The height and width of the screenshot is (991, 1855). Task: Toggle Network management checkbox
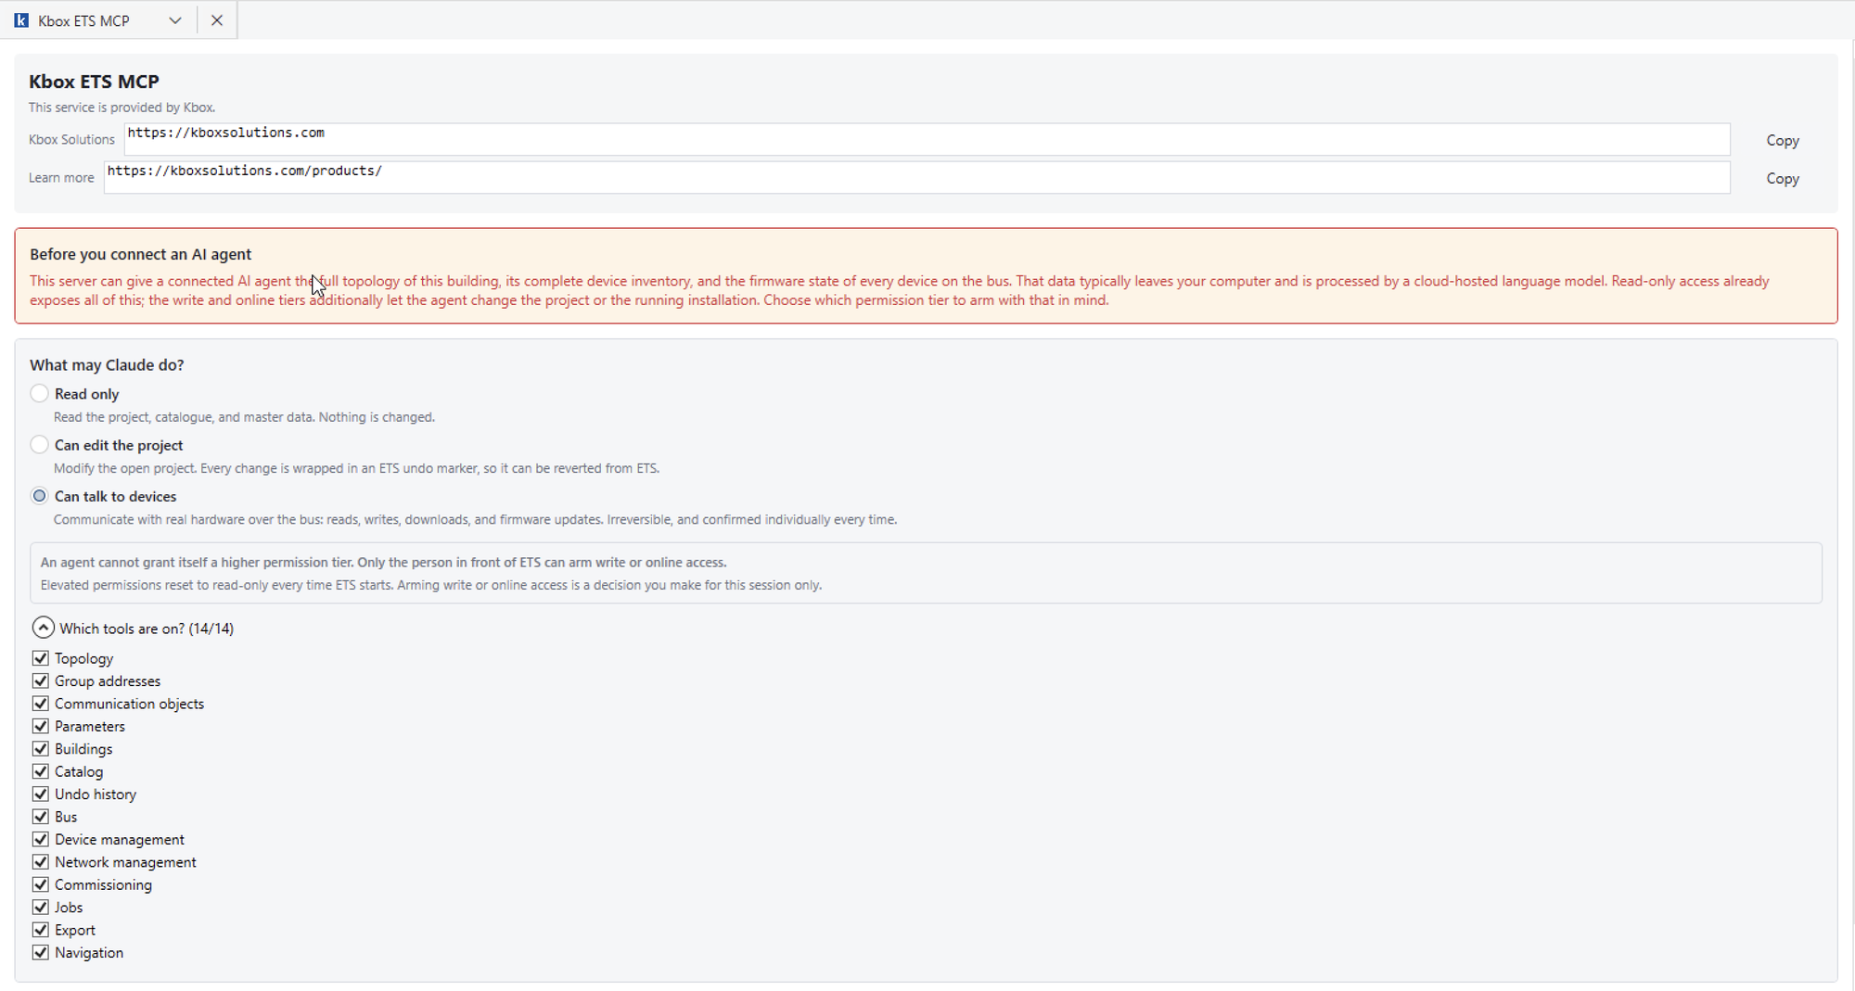[x=40, y=862]
